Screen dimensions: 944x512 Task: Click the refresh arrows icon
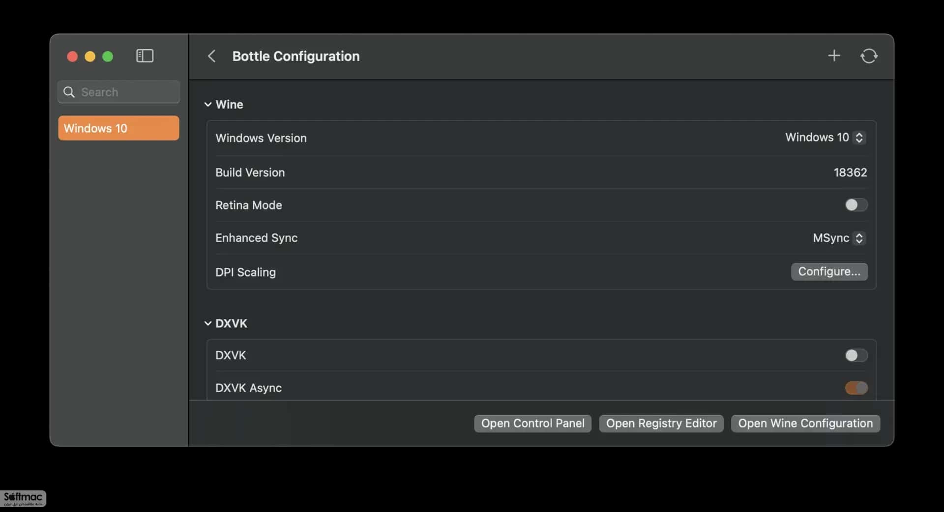click(869, 56)
